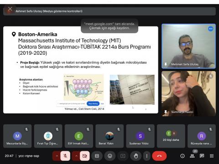Expand audio settings chevron beside microphone

pyautogui.click(x=57, y=156)
